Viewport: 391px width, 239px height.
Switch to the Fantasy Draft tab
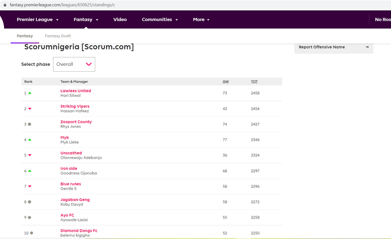point(58,36)
